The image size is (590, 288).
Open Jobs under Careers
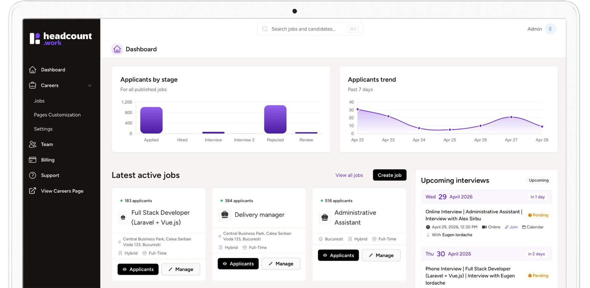pyautogui.click(x=39, y=101)
